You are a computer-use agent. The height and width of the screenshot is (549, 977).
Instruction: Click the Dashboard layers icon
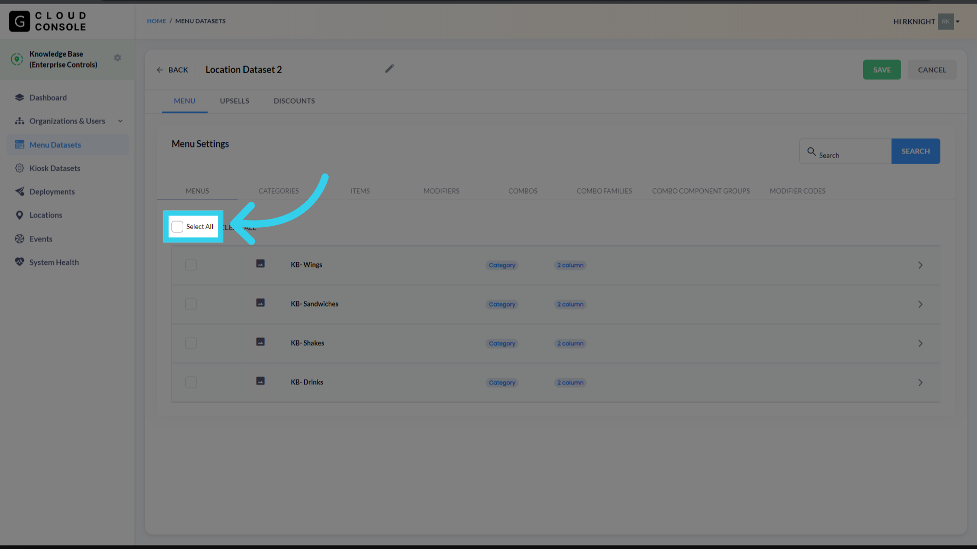19,98
